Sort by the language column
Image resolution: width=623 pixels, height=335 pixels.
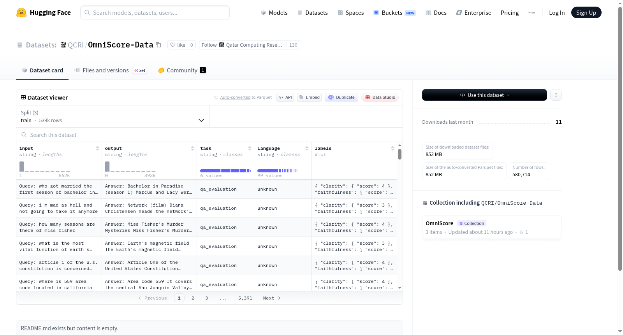pyautogui.click(x=307, y=148)
